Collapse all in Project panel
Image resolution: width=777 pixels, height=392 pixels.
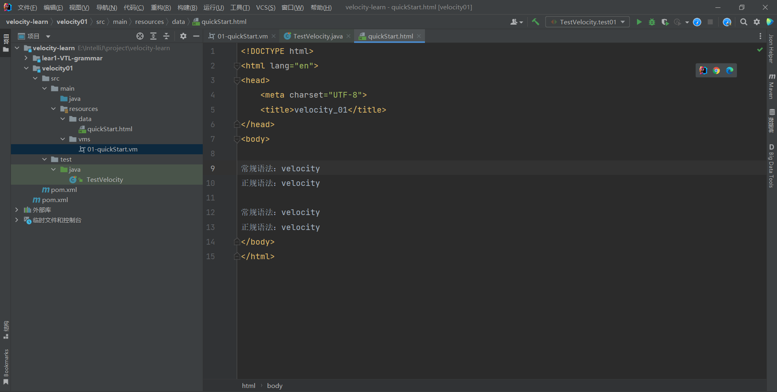pos(166,36)
